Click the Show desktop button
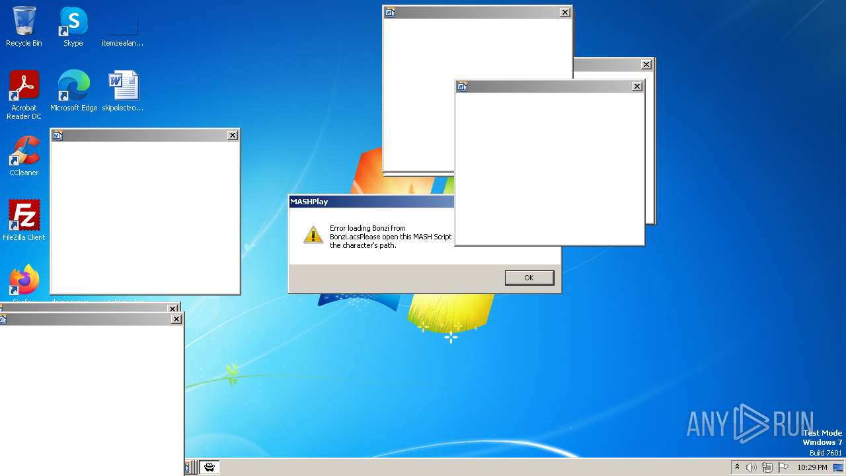 click(839, 467)
